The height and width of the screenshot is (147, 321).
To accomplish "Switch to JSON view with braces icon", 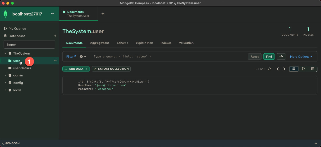I will coord(303,69).
